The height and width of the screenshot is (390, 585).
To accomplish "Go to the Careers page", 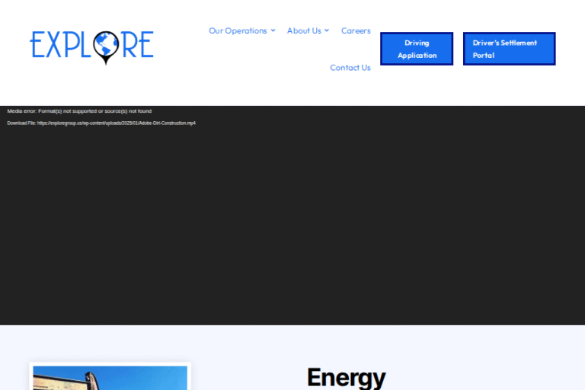I will click(356, 30).
